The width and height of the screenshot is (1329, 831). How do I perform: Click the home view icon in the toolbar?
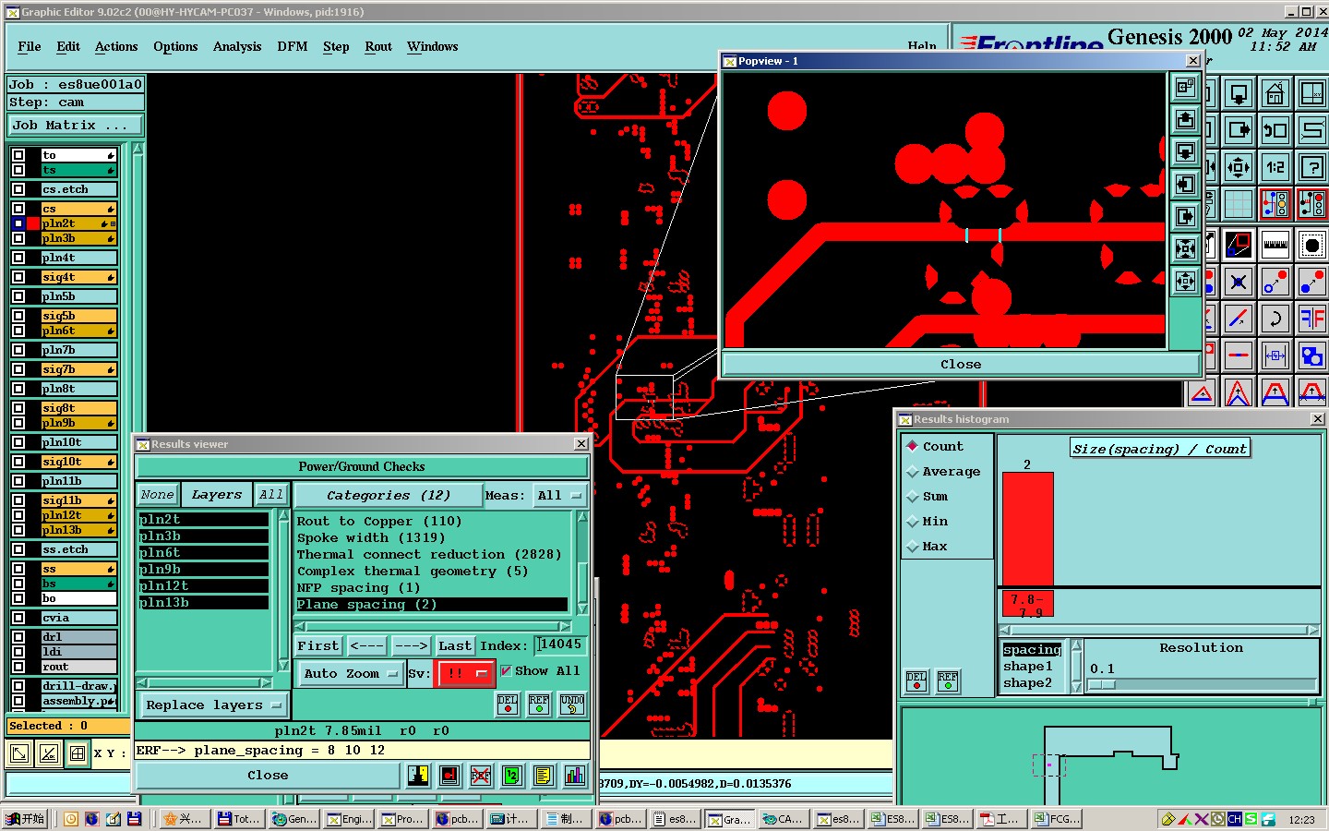click(x=1275, y=93)
